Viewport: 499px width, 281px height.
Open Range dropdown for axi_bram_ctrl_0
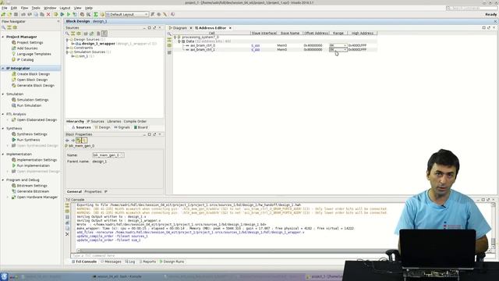point(338,45)
